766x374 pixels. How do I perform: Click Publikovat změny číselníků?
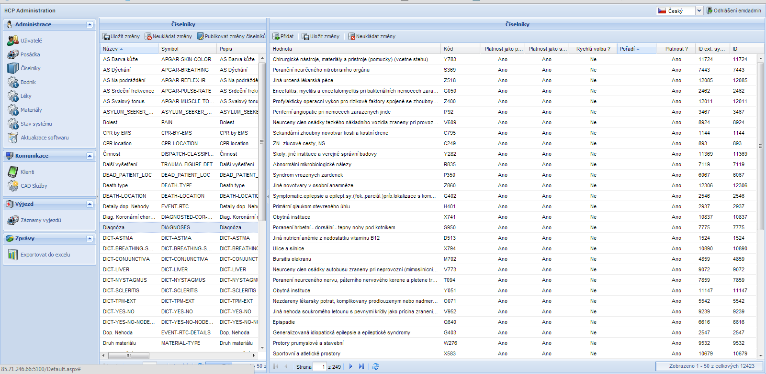[231, 36]
